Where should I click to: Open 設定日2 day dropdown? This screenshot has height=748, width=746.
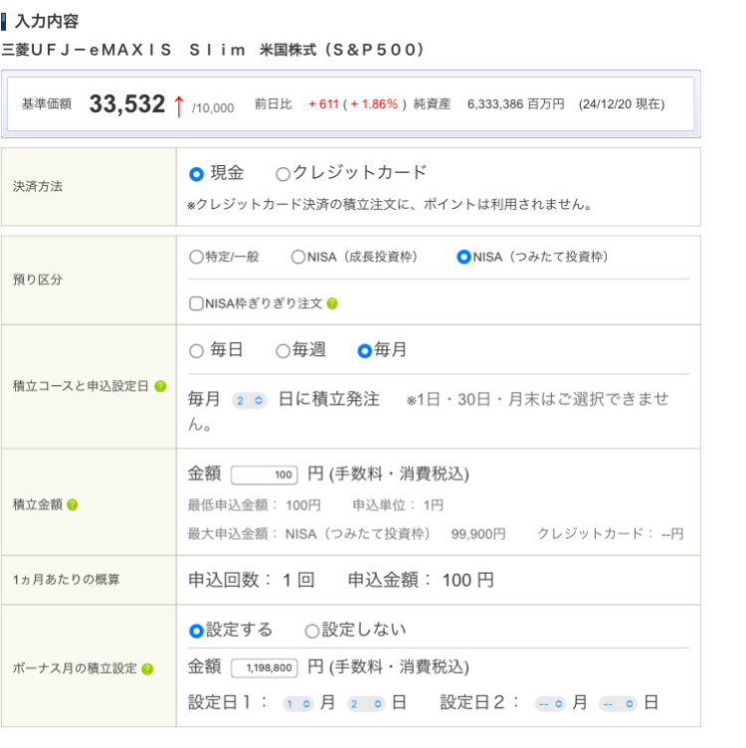(x=617, y=703)
